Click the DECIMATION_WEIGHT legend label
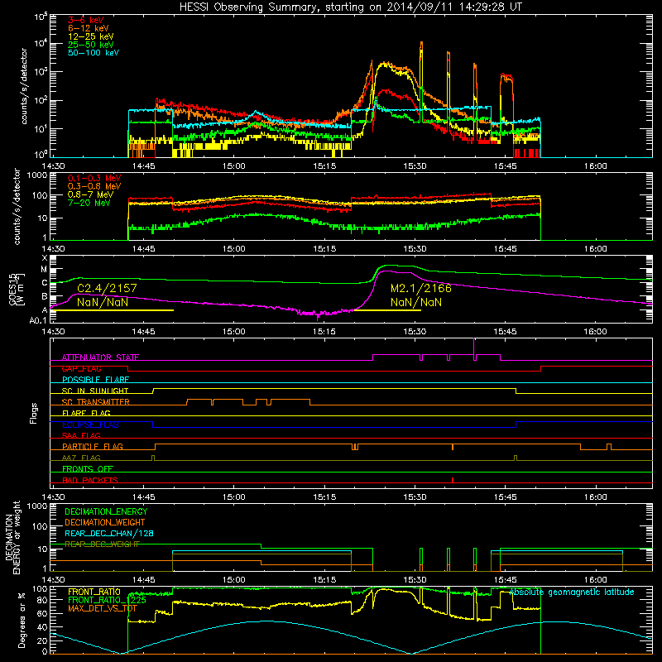Image resolution: width=662 pixels, height=662 pixels. tap(105, 522)
